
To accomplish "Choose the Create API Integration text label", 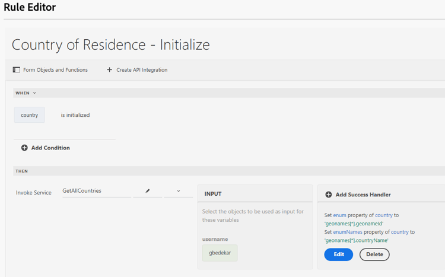I will [142, 70].
